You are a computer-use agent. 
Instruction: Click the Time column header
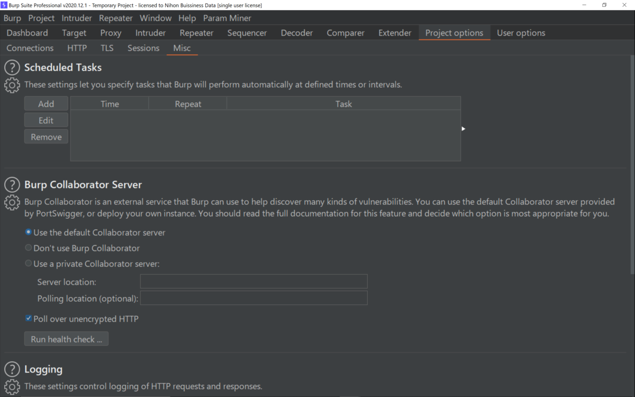(110, 104)
